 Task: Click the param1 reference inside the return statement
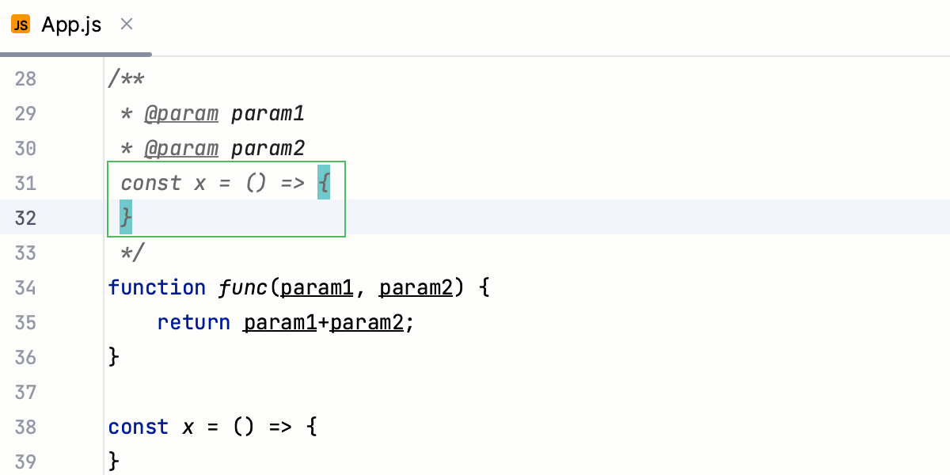tap(279, 322)
